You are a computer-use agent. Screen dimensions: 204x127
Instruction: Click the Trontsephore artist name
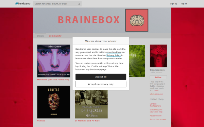click(x=157, y=70)
